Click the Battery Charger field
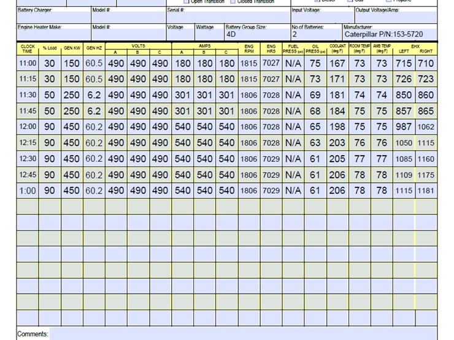The height and width of the screenshot is (340, 454). 53,18
